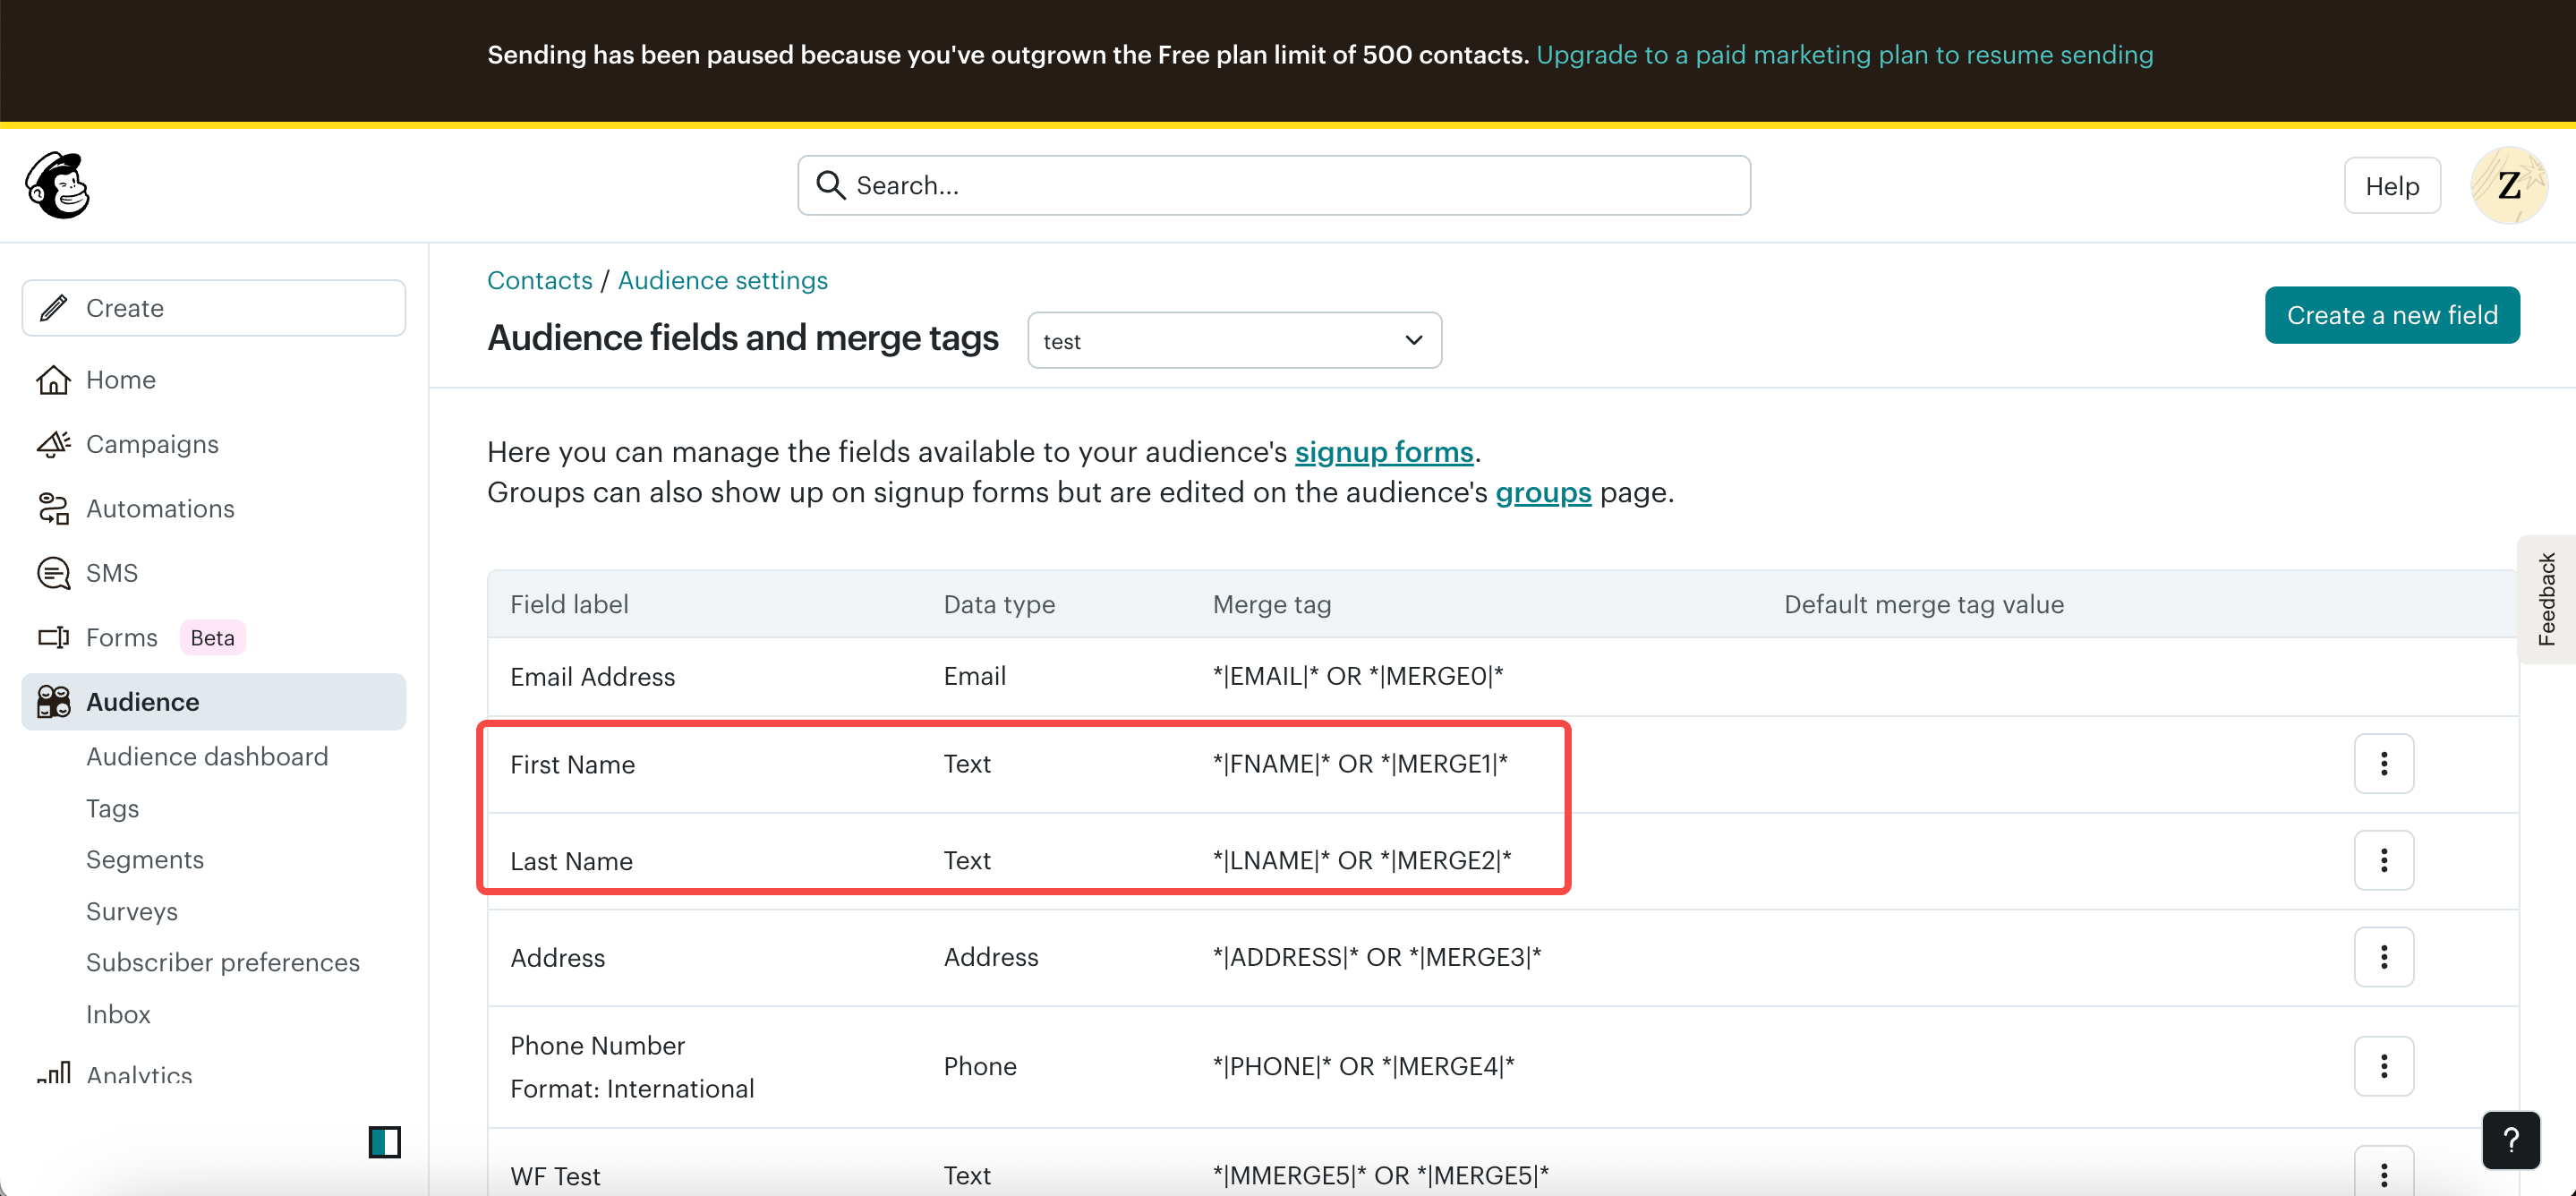Click the Search input box
The image size is (2576, 1196).
pyautogui.click(x=1273, y=185)
